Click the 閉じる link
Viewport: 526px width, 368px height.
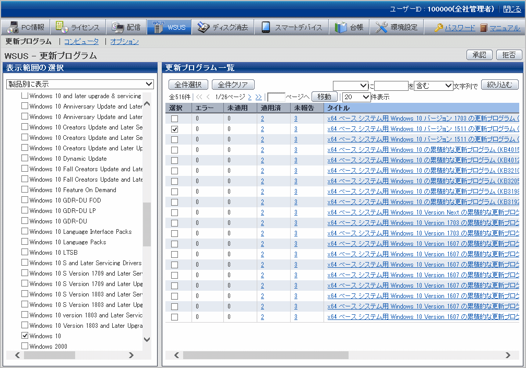512,9
